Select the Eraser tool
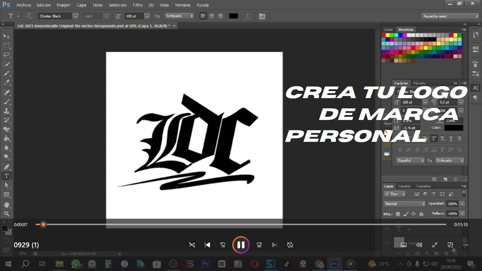This screenshot has height=271, width=482. 6,129
